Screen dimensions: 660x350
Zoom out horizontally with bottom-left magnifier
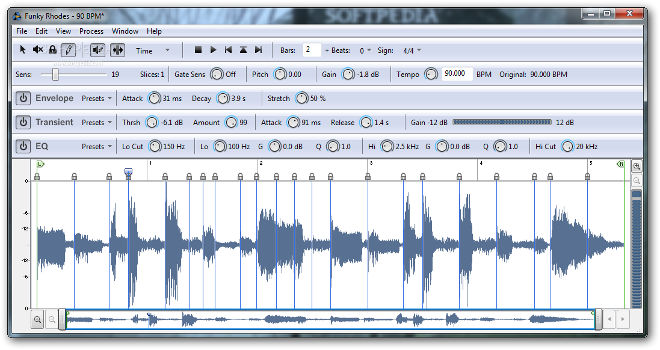(52, 320)
